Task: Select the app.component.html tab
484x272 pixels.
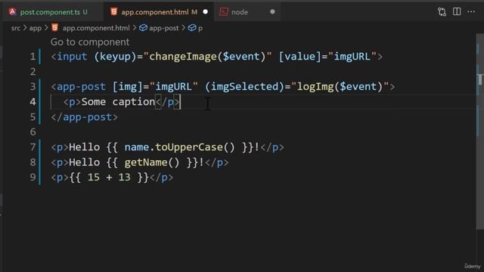Action: click(x=159, y=12)
